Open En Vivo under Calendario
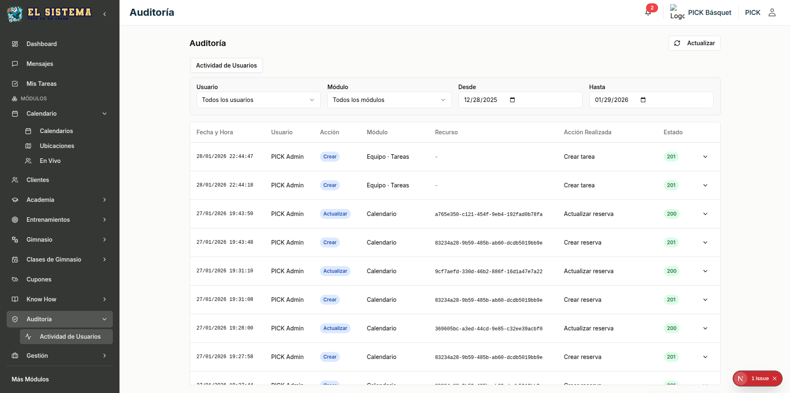 [50, 161]
